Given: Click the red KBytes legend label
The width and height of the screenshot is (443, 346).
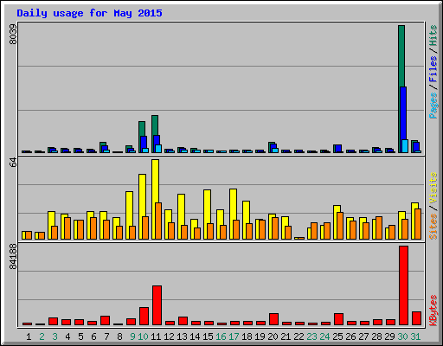Looking at the screenshot, I should click(x=433, y=311).
